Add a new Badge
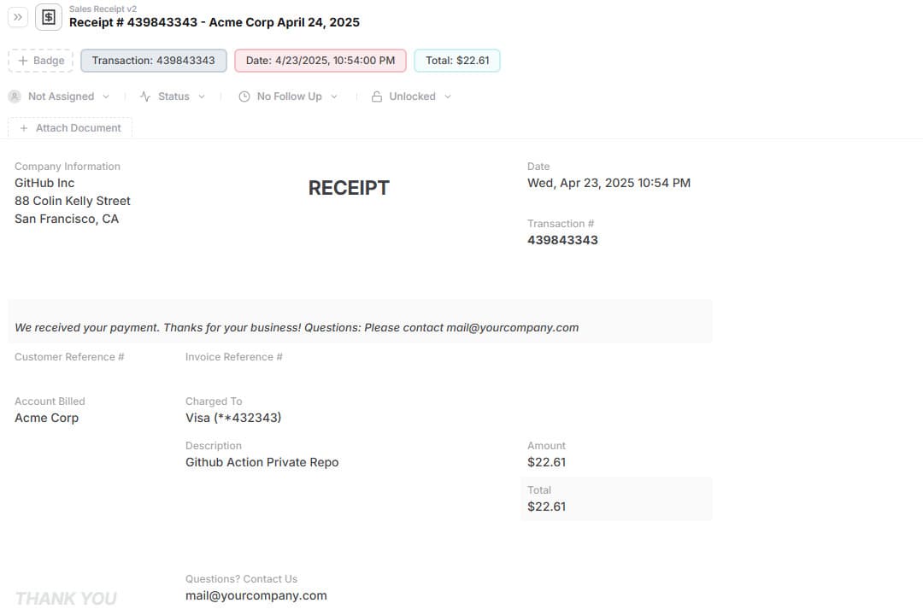This screenshot has height=615, width=923. coord(41,61)
